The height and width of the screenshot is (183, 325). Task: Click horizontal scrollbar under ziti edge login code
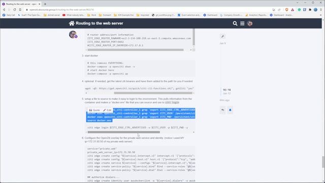(x=123, y=132)
